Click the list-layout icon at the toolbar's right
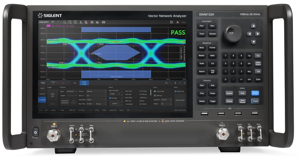This screenshot has width=298, height=156. (171, 22)
